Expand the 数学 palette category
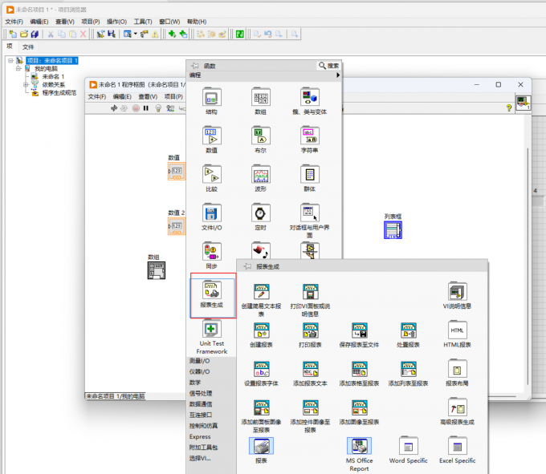Image resolution: width=546 pixels, height=474 pixels. point(195,383)
